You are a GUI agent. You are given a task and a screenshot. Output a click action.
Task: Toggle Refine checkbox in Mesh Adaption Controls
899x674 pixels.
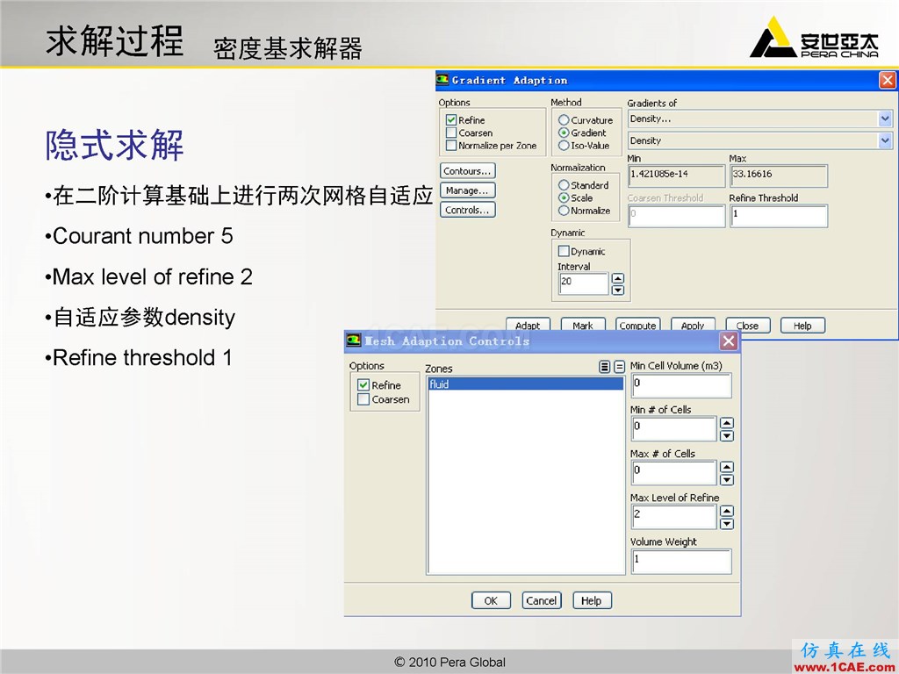363,384
